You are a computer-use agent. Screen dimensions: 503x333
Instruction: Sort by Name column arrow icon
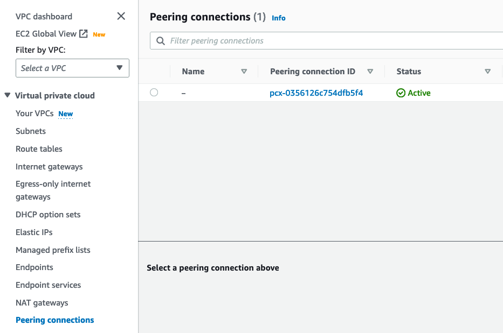click(x=244, y=72)
